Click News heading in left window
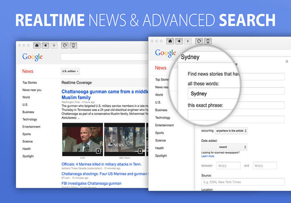Image resolution: width=291 pixels, height=203 pixels. pos(28,71)
